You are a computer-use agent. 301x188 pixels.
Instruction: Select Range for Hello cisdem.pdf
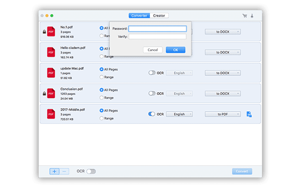tap(102, 57)
